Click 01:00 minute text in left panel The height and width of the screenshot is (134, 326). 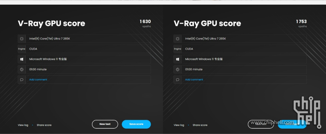pos(38,69)
